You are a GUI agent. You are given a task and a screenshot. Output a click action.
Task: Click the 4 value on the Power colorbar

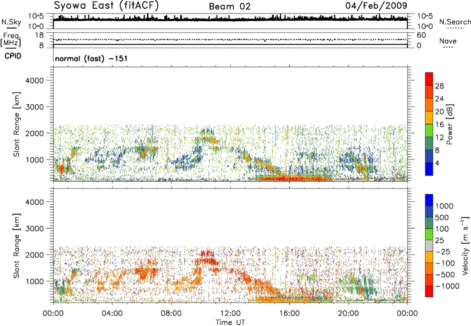point(437,163)
